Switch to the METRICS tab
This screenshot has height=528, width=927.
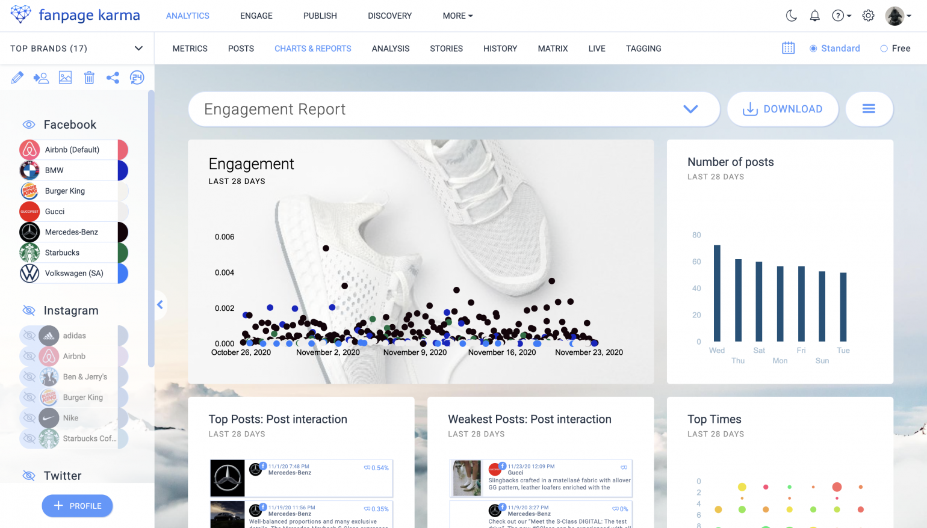(190, 48)
